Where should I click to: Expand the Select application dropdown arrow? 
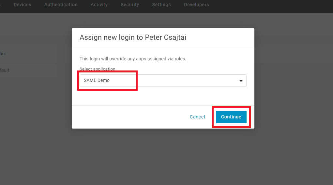coord(241,81)
